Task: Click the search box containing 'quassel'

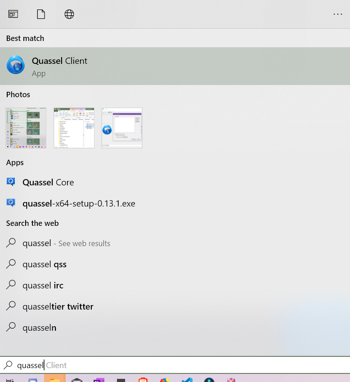Action: (175, 365)
